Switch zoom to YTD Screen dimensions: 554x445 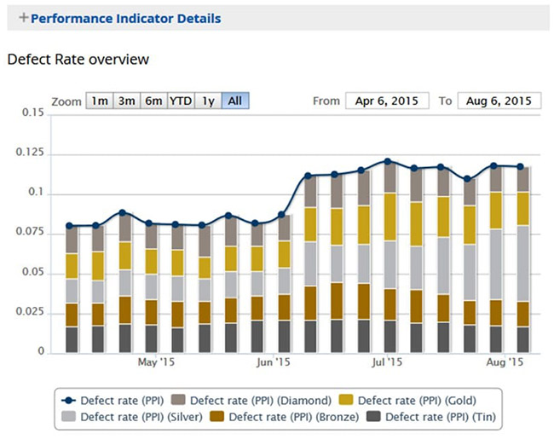pos(181,101)
